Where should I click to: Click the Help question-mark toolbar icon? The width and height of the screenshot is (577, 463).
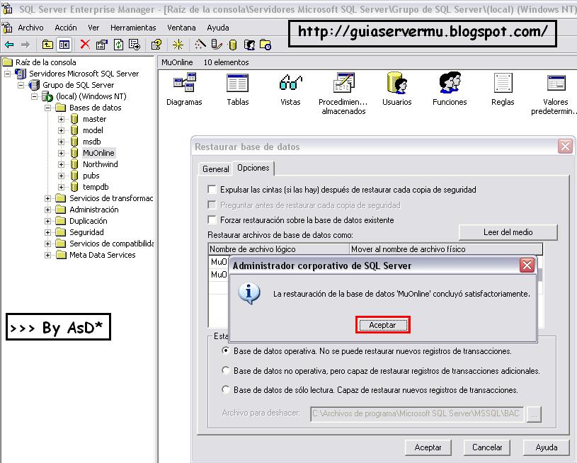(x=156, y=45)
